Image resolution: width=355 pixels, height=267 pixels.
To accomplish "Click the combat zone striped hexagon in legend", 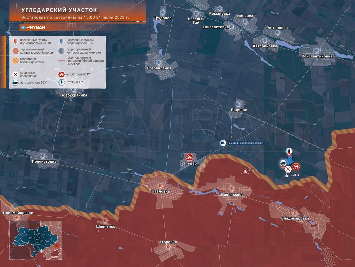I will coord(16,61).
